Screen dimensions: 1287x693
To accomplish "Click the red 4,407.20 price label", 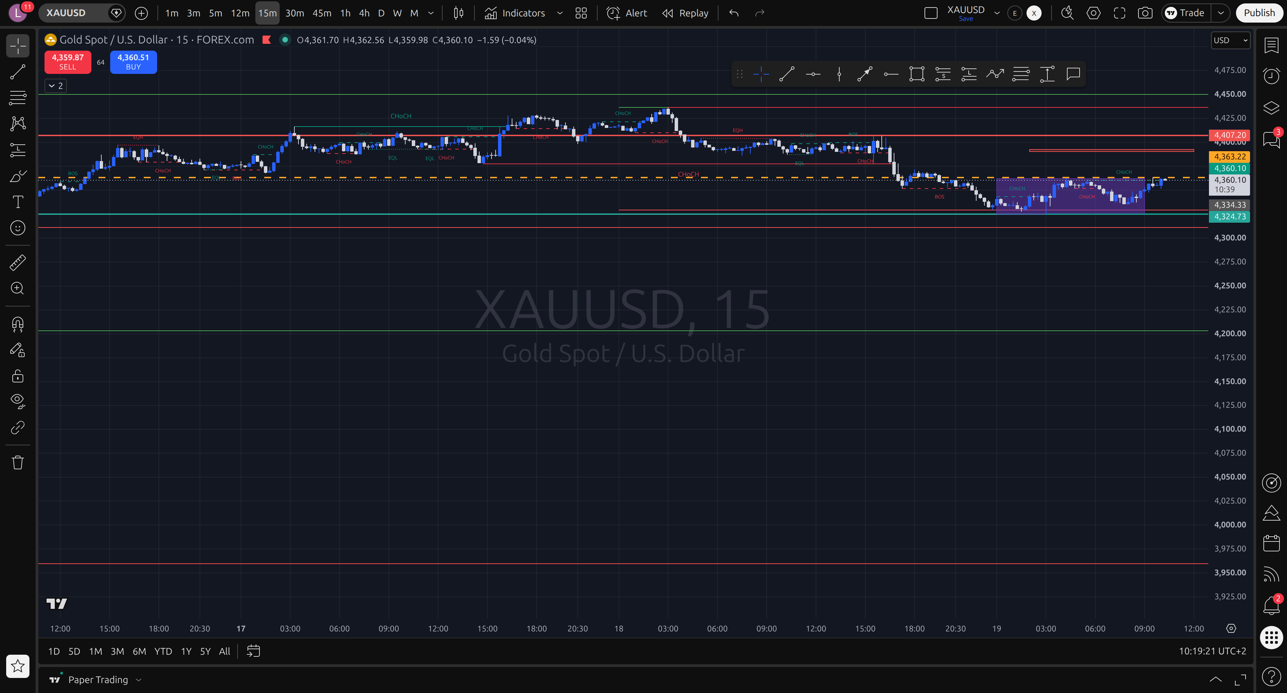I will 1229,135.
